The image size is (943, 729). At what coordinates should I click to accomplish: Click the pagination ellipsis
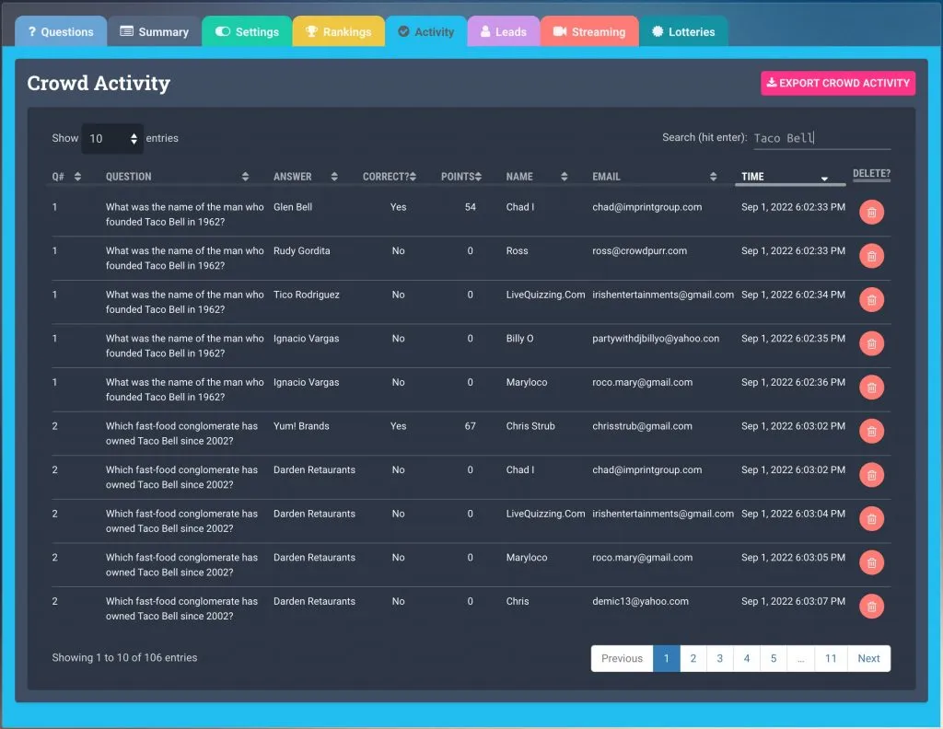(x=801, y=658)
